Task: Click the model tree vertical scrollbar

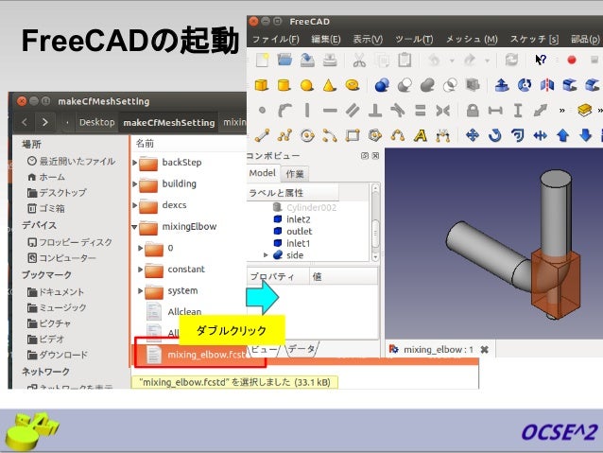Action: point(375,222)
